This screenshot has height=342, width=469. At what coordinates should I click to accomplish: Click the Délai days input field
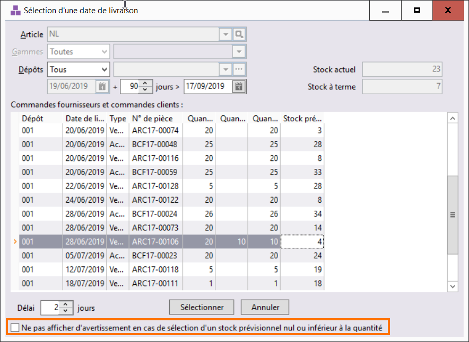coord(50,308)
